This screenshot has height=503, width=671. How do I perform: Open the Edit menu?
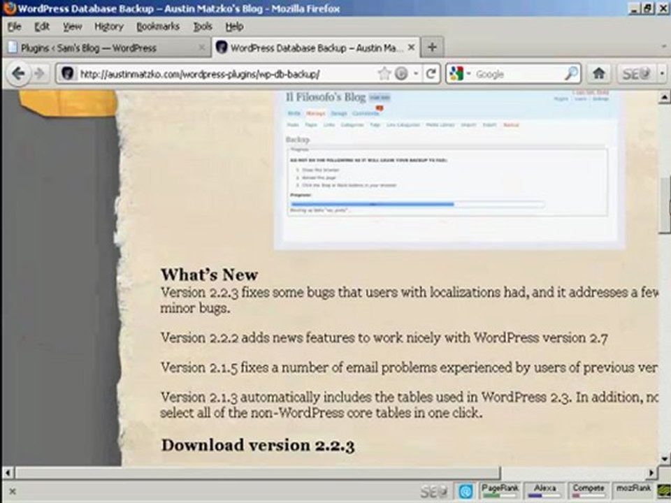(x=42, y=27)
